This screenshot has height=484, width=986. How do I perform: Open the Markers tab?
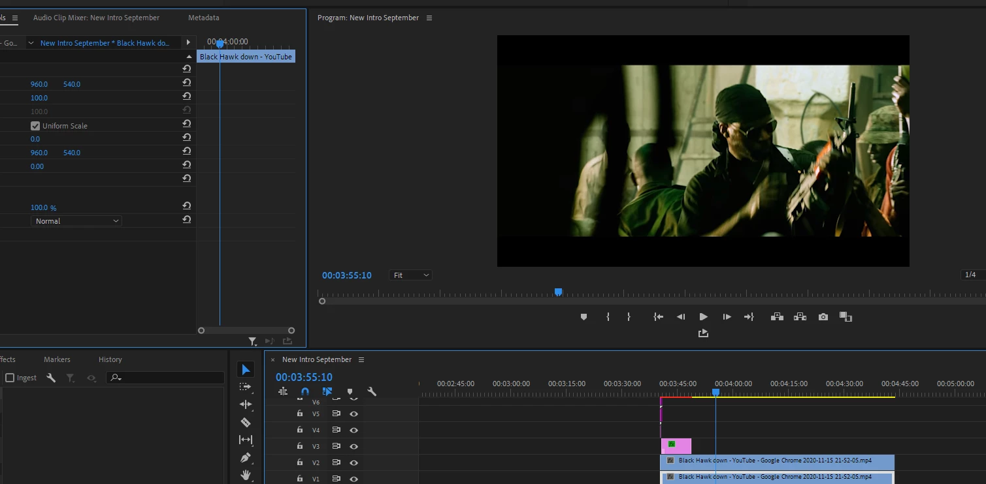pos(57,359)
